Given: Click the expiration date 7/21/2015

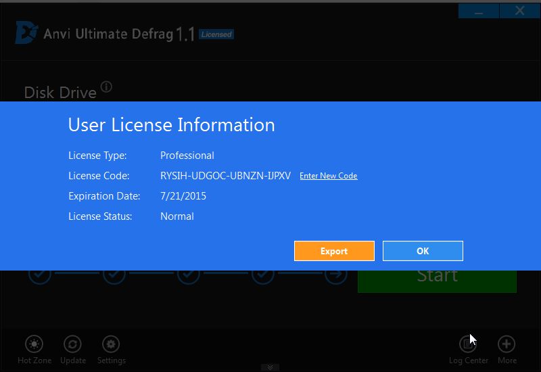Looking at the screenshot, I should [x=183, y=196].
